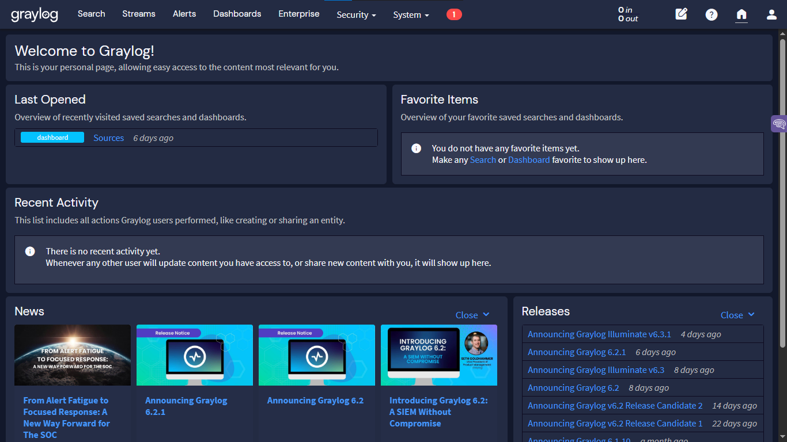Open news title Introducing Graylog 6.2: A SIEM Without Compromise
Screen dimensions: 787x442
[438, 412]
